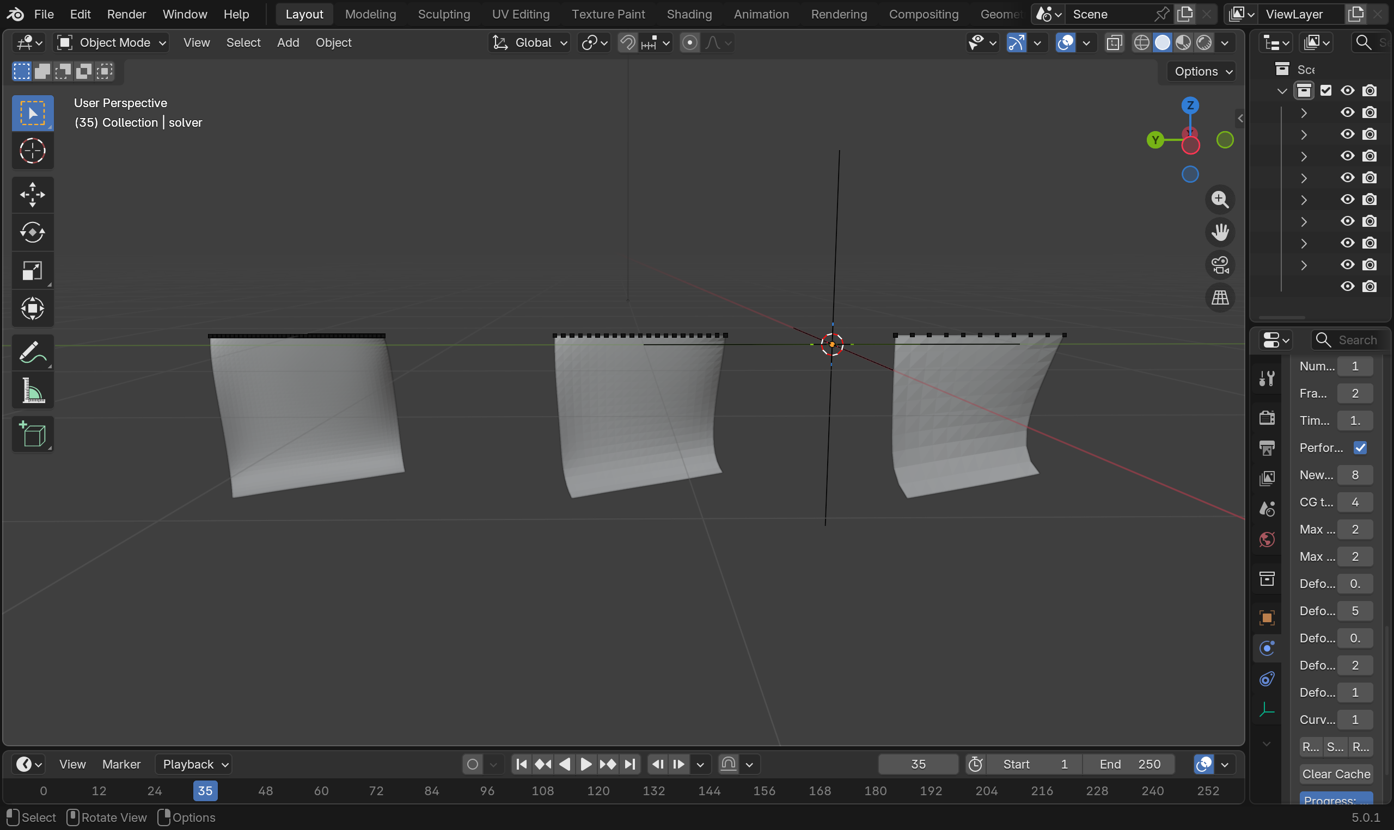Activate the Annotate pencil tool
Viewport: 1394px width, 830px height.
pyautogui.click(x=33, y=352)
